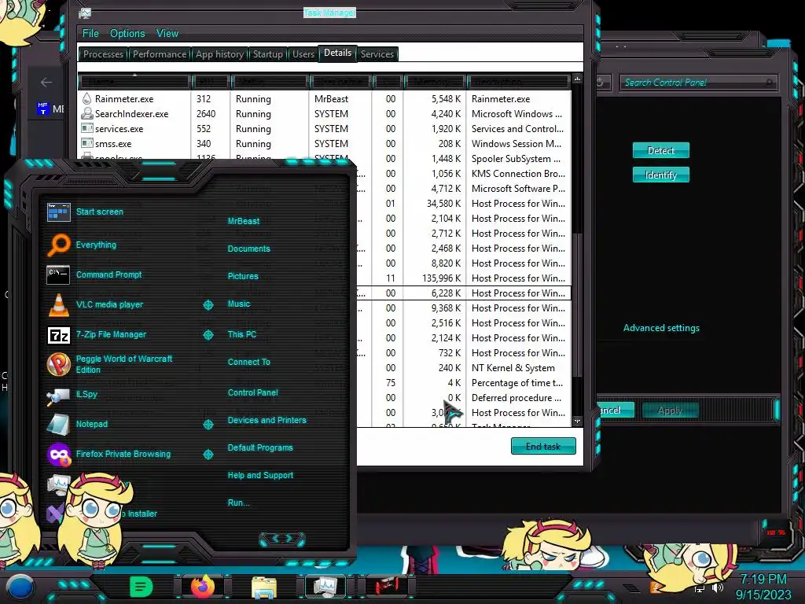
Task: Click Run... in start menu
Action: 238,503
